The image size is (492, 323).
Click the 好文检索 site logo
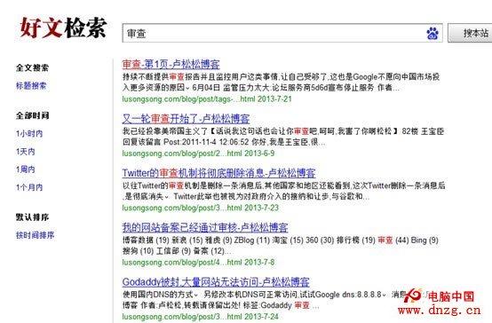(63, 28)
